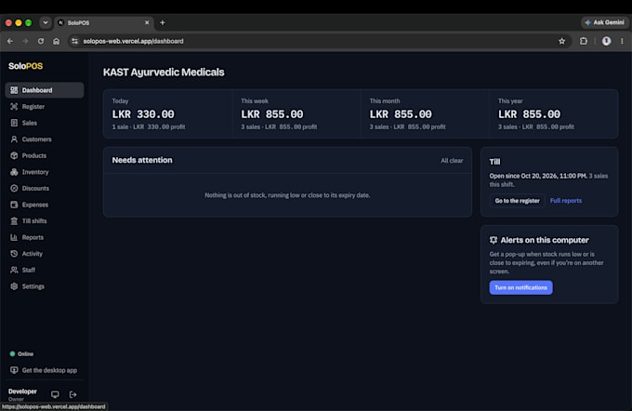Screen dimensions: 632x411
Task: Click the Get the desktop app link
Action: [44, 370]
